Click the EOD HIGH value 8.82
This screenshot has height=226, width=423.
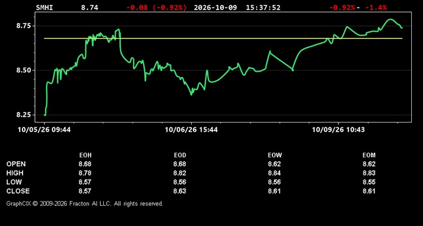(x=180, y=173)
